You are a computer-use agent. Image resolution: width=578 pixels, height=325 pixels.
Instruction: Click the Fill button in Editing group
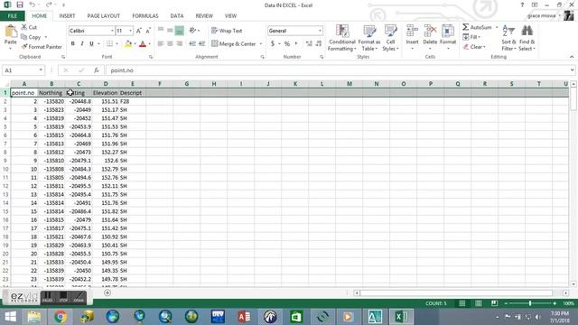471,37
